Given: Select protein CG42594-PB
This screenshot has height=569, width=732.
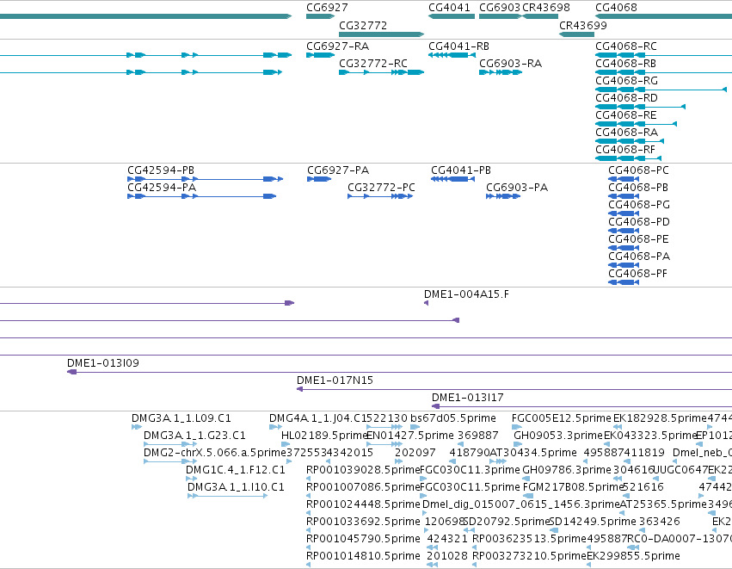Looking at the screenshot, I should click(205, 179).
